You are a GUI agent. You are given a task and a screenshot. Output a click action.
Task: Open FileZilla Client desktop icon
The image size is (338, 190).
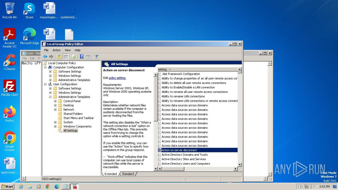tap(10, 88)
